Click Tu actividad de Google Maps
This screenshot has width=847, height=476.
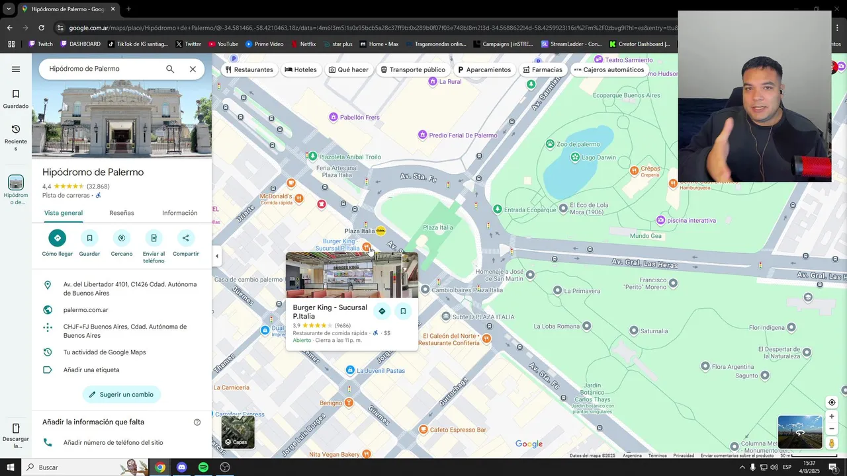(x=105, y=352)
